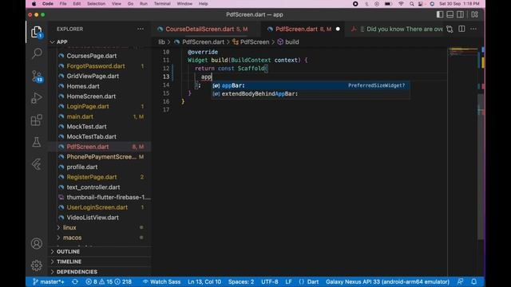Click master branch in status bar
Image resolution: width=511 pixels, height=287 pixels.
49,281
